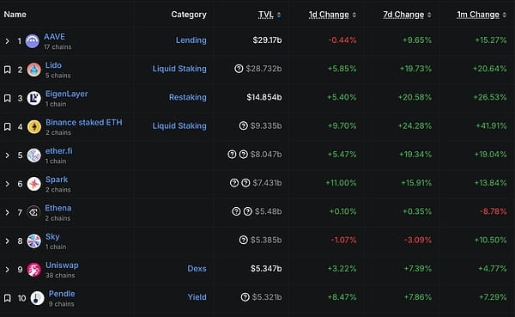Click the EigenLayer logo icon
Viewport: 515px width, 317px height.
(x=33, y=98)
